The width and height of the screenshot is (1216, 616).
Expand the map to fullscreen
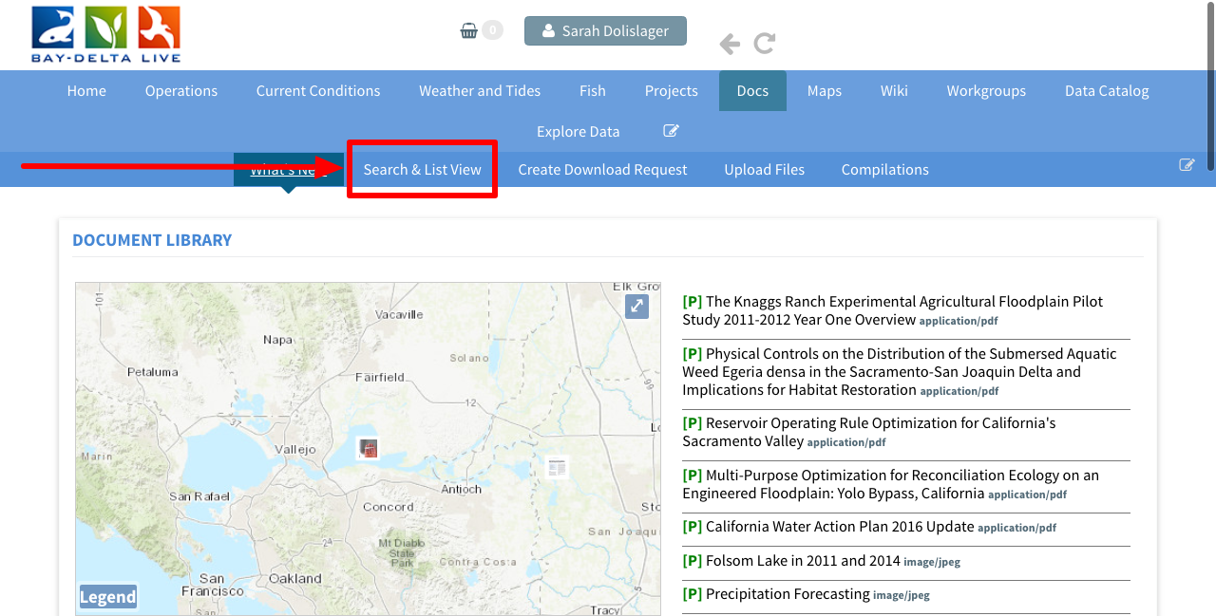pos(636,306)
